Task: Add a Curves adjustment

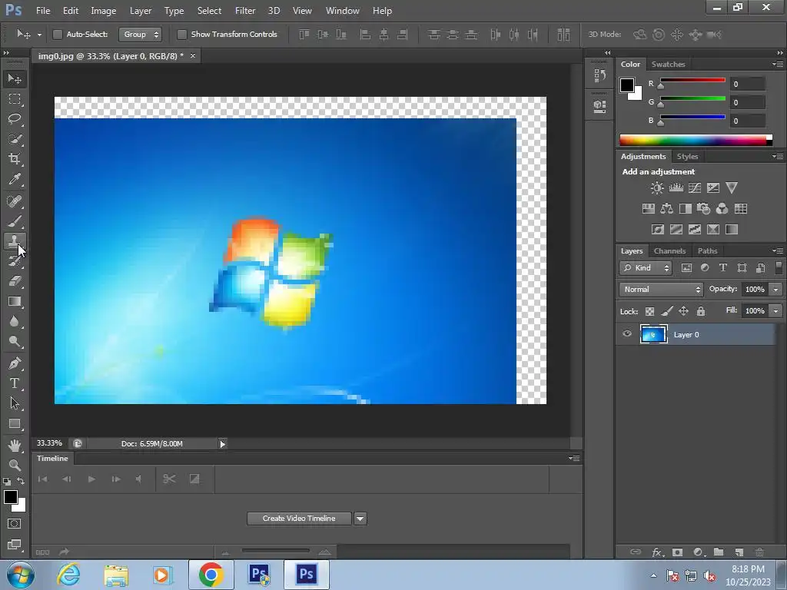Action: 695,188
